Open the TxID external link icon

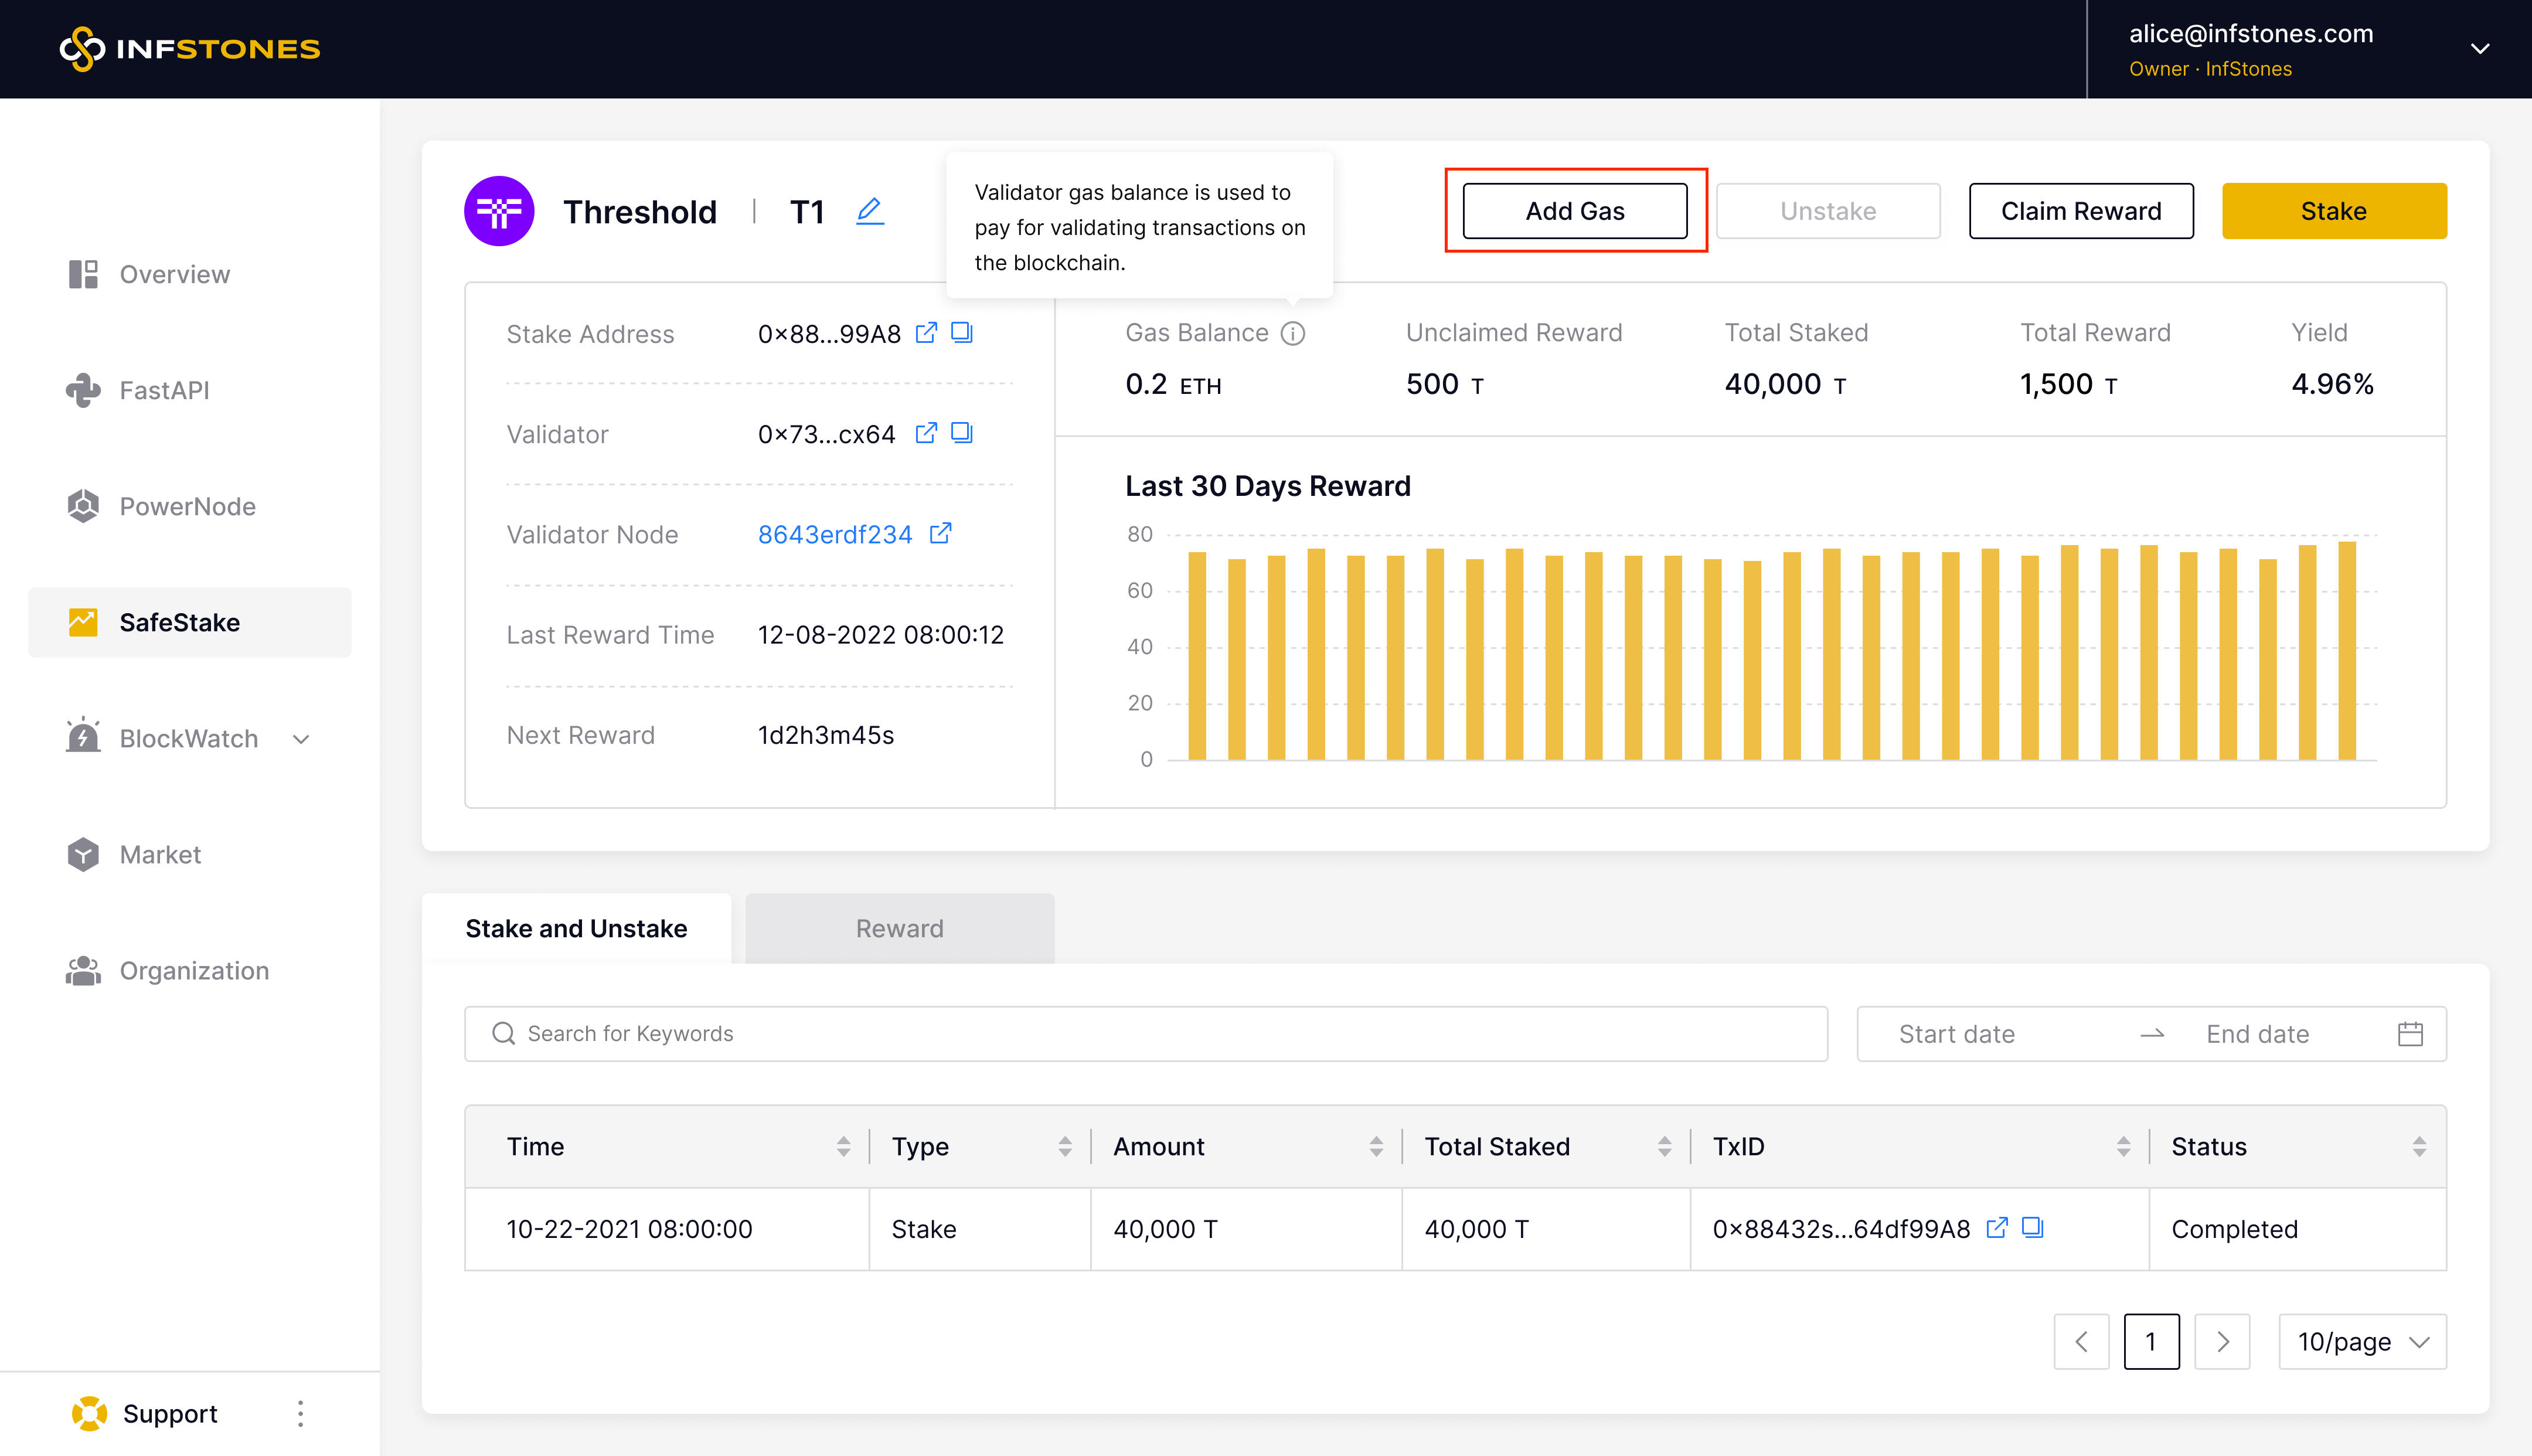(x=1996, y=1227)
